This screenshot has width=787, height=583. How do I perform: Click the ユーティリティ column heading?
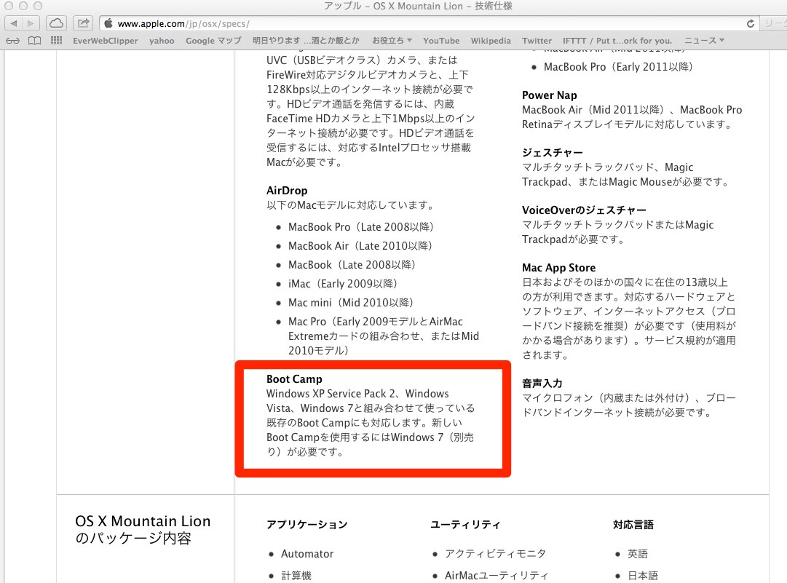tap(465, 525)
